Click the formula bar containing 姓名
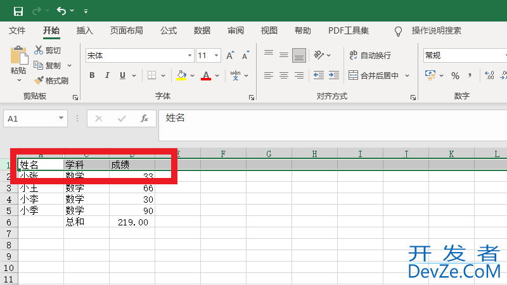This screenshot has width=507, height=285. (333, 125)
